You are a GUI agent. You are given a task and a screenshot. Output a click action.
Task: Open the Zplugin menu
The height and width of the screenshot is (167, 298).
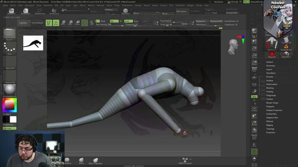point(190,5)
